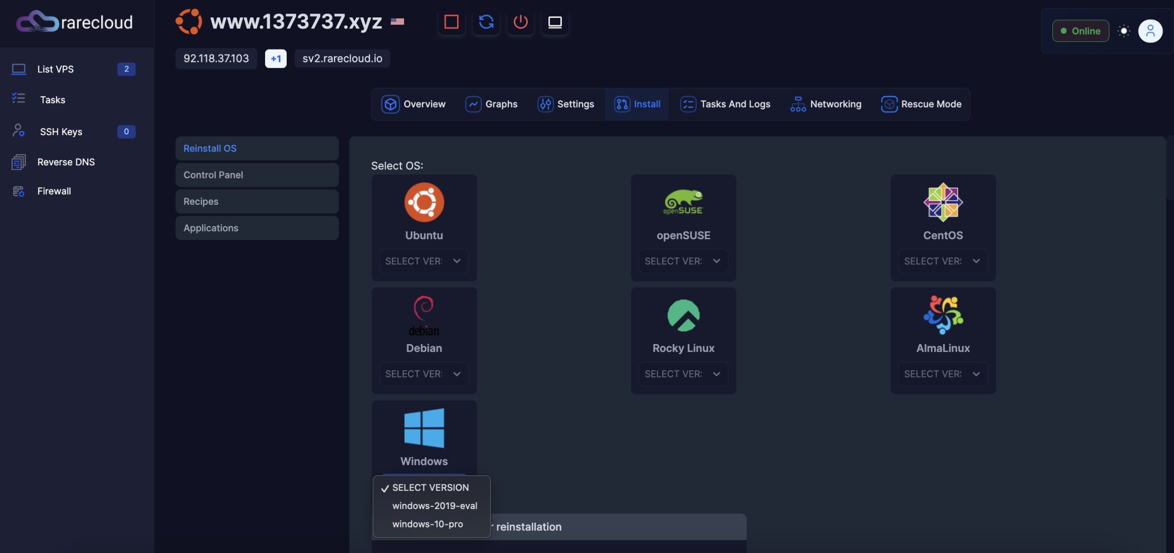Image resolution: width=1174 pixels, height=553 pixels.
Task: Click the blue restart VPS icon
Action: coord(486,22)
